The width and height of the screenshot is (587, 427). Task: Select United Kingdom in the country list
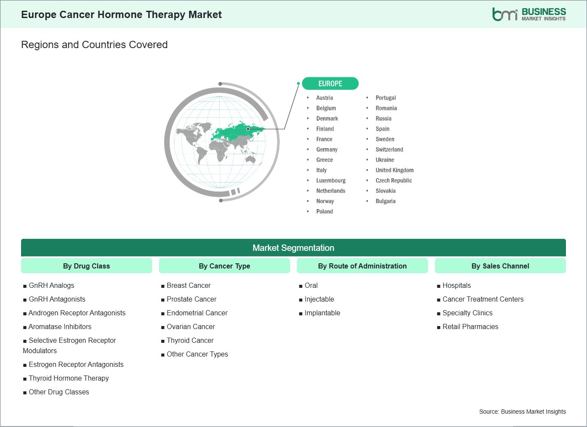point(394,170)
